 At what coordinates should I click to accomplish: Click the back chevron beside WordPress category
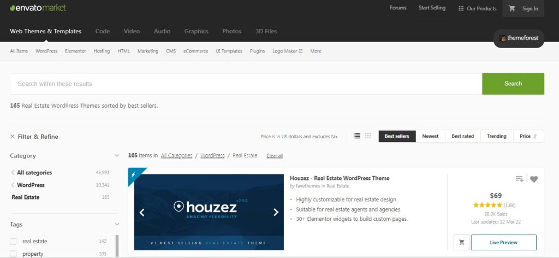point(13,185)
